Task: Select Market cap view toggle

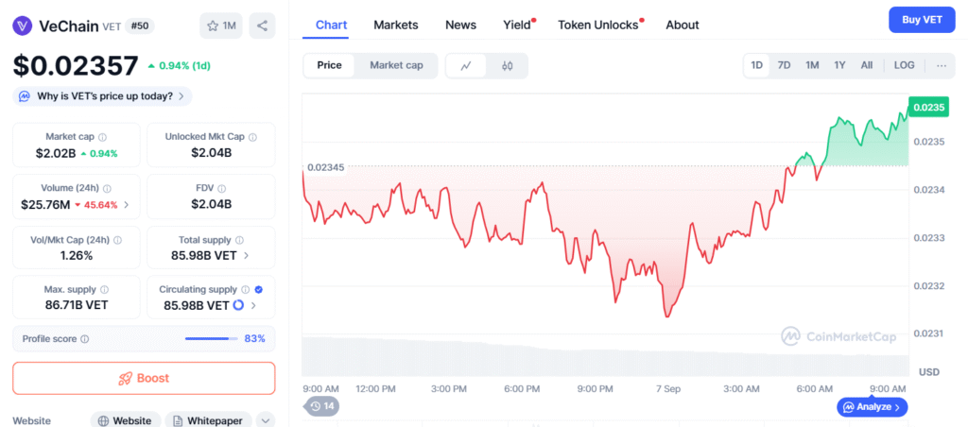Action: click(x=396, y=65)
